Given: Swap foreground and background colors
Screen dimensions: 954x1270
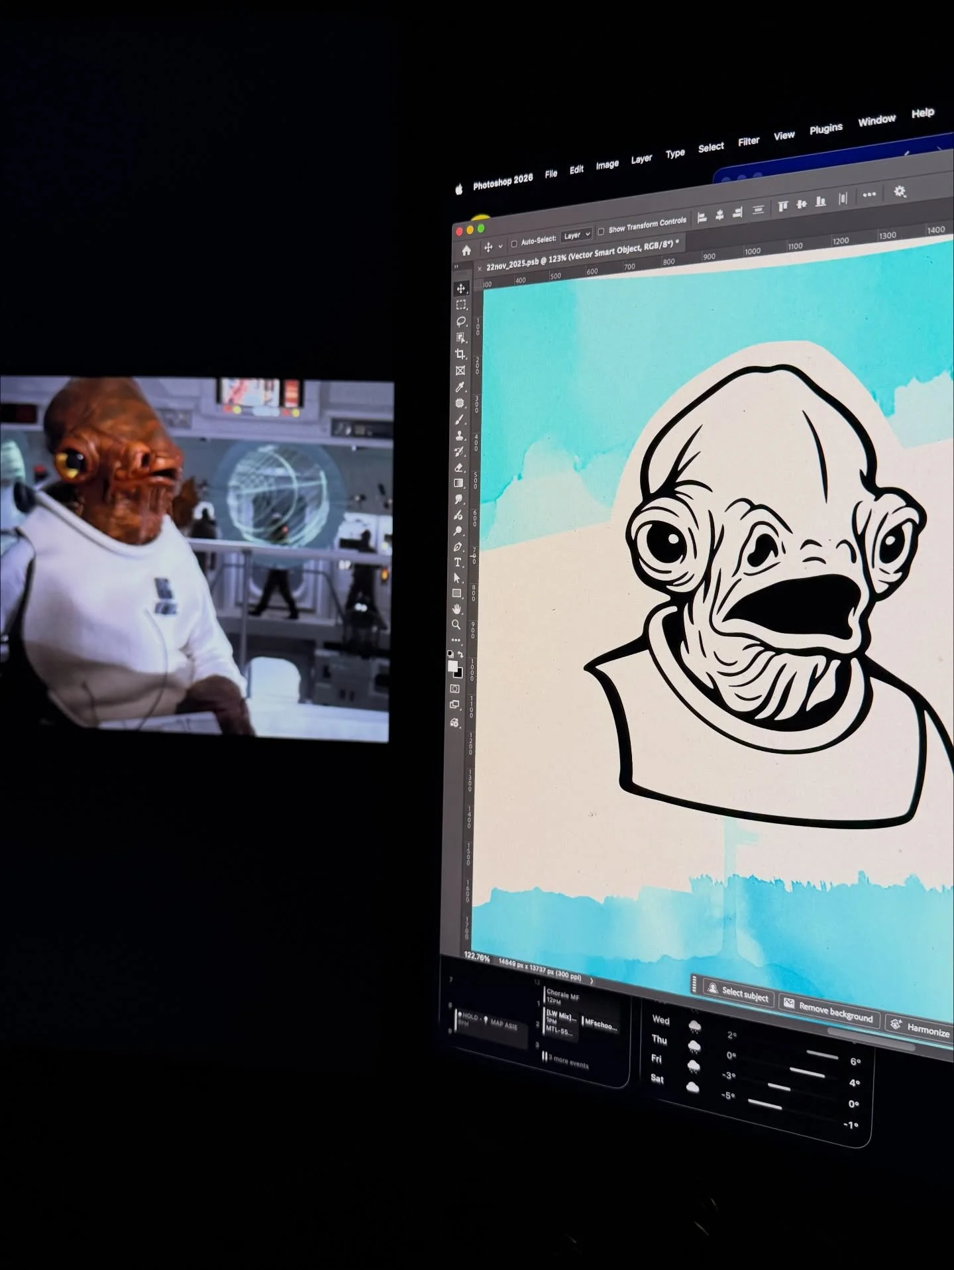Looking at the screenshot, I should [460, 654].
